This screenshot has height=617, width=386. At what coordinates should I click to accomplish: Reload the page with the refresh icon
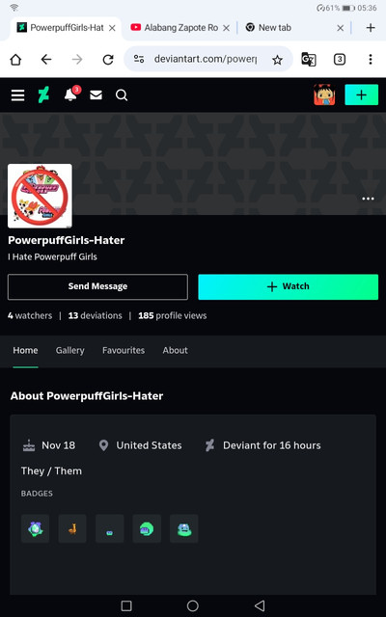(x=108, y=60)
